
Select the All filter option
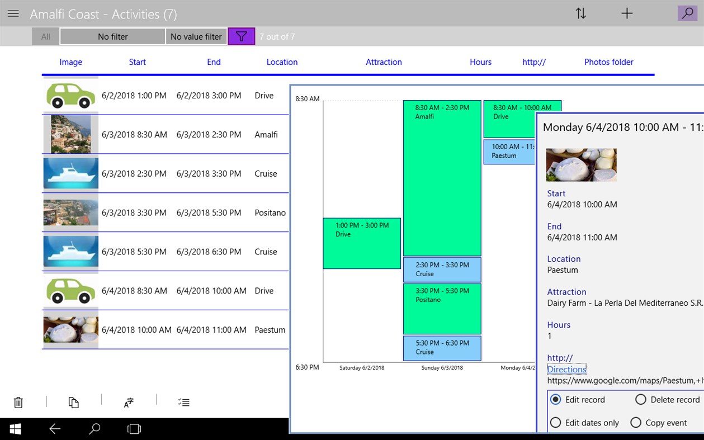tap(45, 36)
